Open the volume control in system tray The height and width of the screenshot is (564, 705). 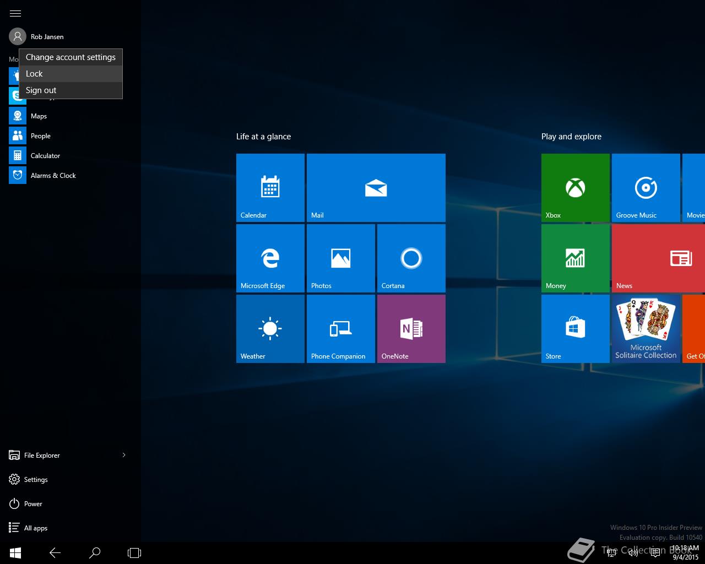[633, 553]
